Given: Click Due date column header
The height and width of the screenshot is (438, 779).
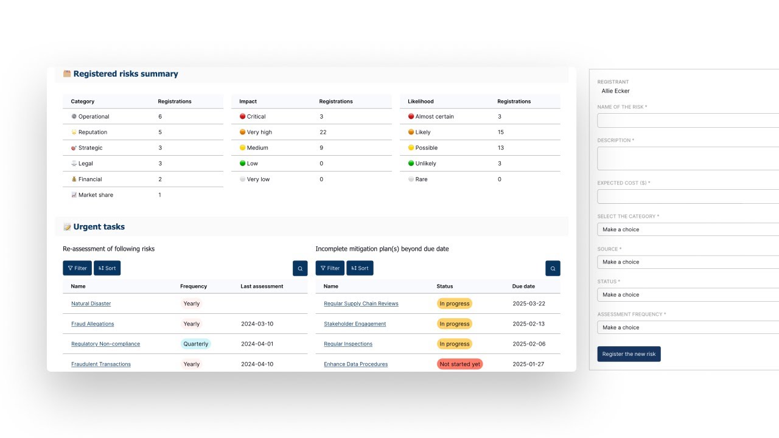Looking at the screenshot, I should pos(523,286).
